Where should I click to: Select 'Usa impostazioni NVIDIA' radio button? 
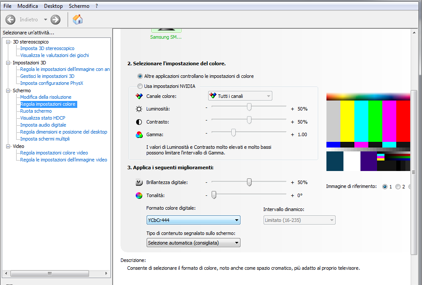point(140,86)
